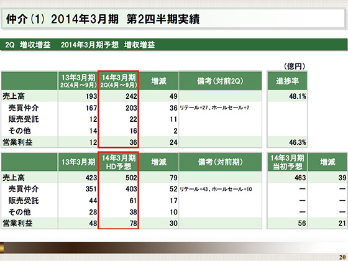
Task: Click 売買仲介 増減 value 52
Action: click(x=173, y=189)
